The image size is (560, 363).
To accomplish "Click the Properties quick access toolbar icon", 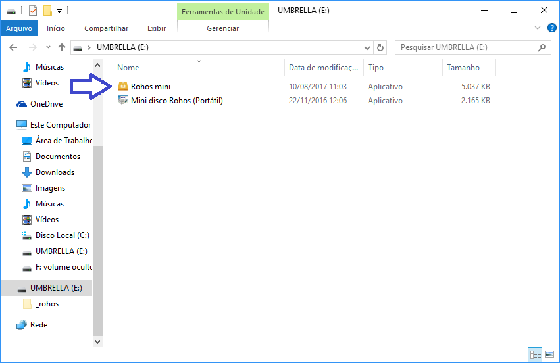I will point(32,11).
